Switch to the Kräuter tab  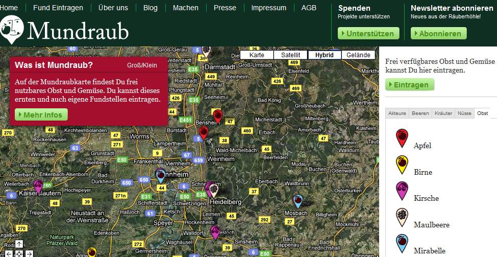(443, 113)
